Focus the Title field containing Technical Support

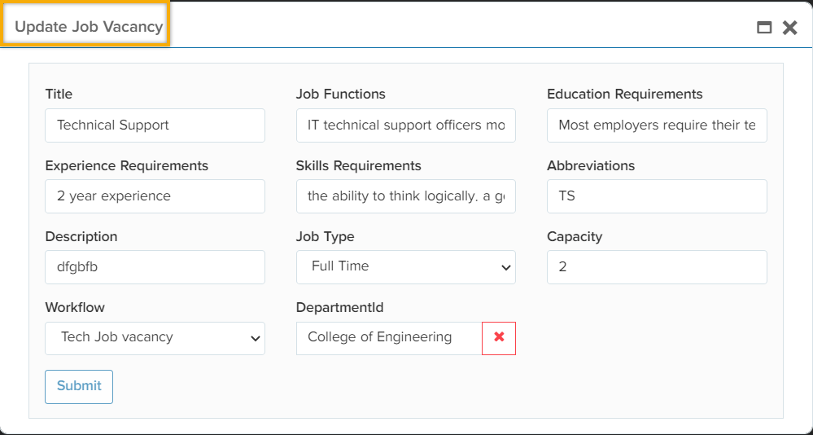click(155, 125)
